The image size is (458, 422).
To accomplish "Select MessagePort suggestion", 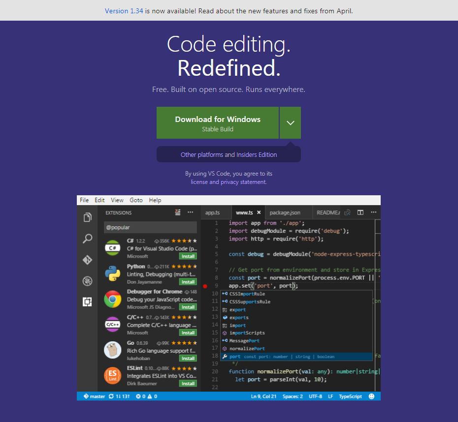I will click(296, 341).
